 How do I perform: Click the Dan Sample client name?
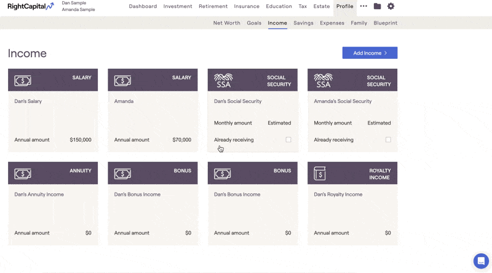pos(74,3)
